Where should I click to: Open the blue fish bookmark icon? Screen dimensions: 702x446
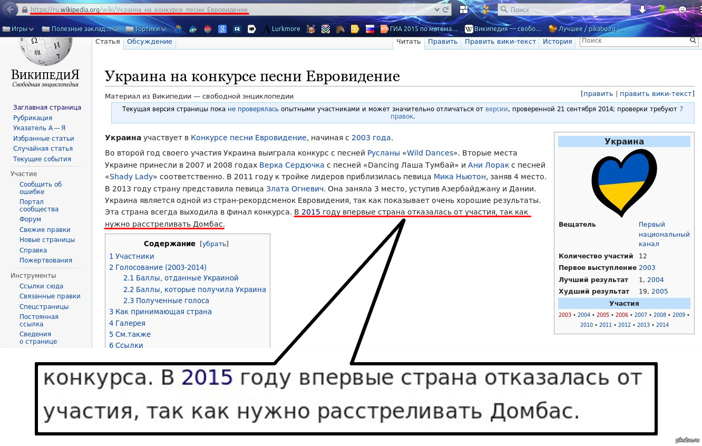(x=193, y=29)
